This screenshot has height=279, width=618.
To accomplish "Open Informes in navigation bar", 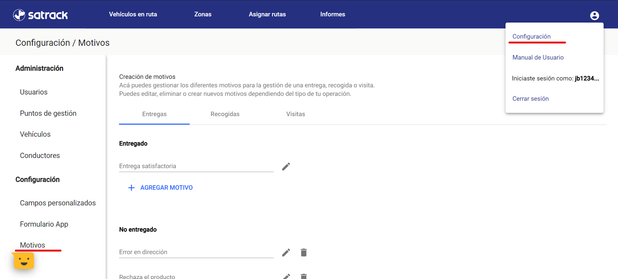I will 333,14.
